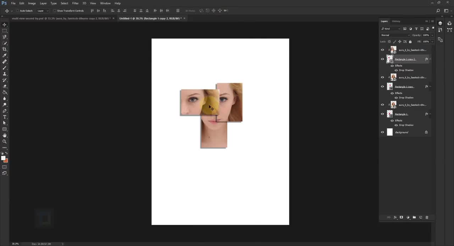The image size is (454, 246).
Task: Open the Kind filter dropdown
Action: pos(391,29)
